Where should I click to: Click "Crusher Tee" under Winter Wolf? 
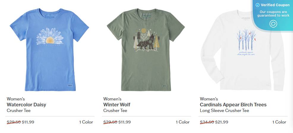[x=115, y=110]
